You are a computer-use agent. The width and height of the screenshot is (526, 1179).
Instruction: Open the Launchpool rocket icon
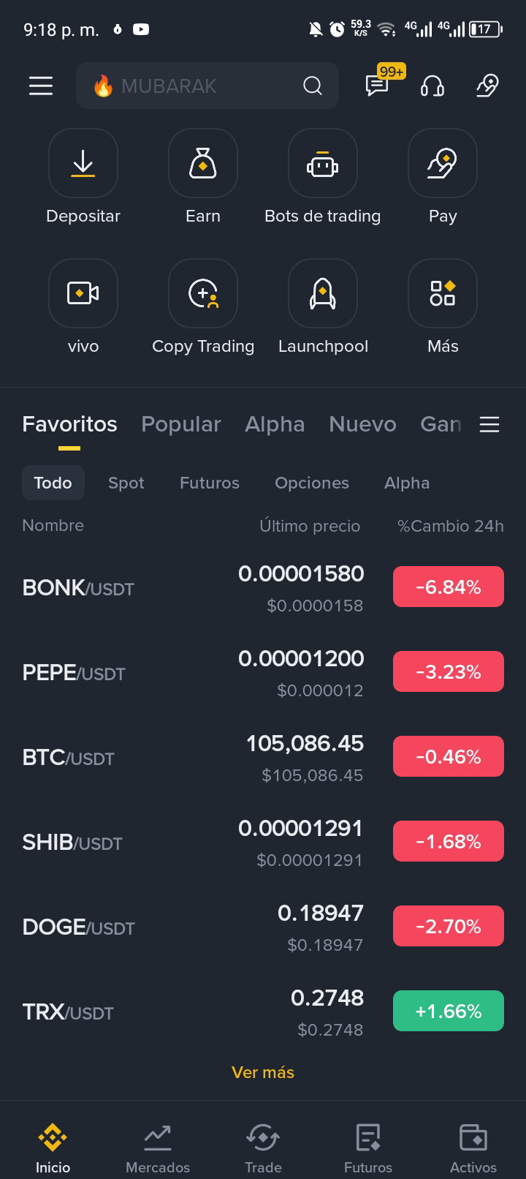pyautogui.click(x=322, y=293)
